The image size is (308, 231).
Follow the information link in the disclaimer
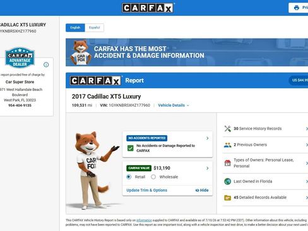pos(144,220)
